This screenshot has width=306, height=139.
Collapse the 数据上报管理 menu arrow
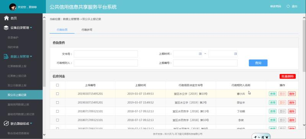[x=31, y=57]
